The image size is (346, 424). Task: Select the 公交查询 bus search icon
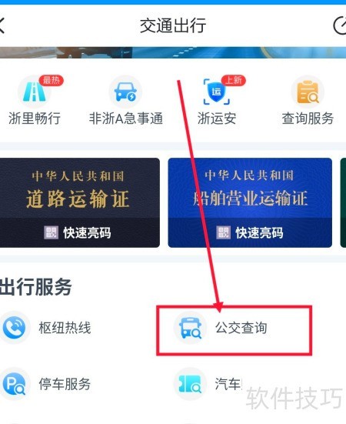pos(191,328)
